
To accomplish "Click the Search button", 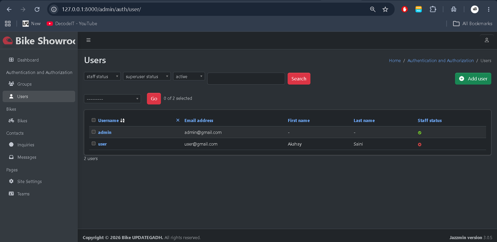I will 299,79.
